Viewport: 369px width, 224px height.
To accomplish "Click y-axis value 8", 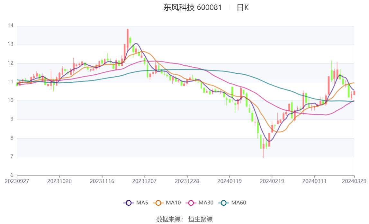I will [12, 138].
